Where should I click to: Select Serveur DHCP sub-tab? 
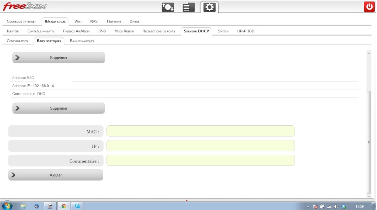tap(196, 31)
